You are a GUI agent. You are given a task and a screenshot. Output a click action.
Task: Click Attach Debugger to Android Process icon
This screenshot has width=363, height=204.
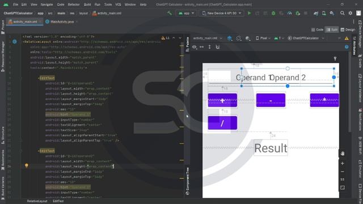(298, 13)
